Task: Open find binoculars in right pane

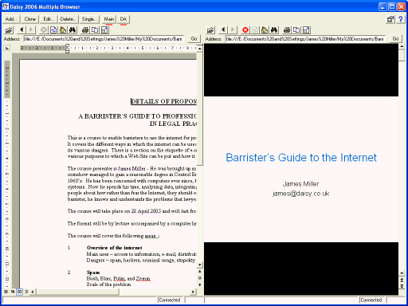Action: (274, 29)
